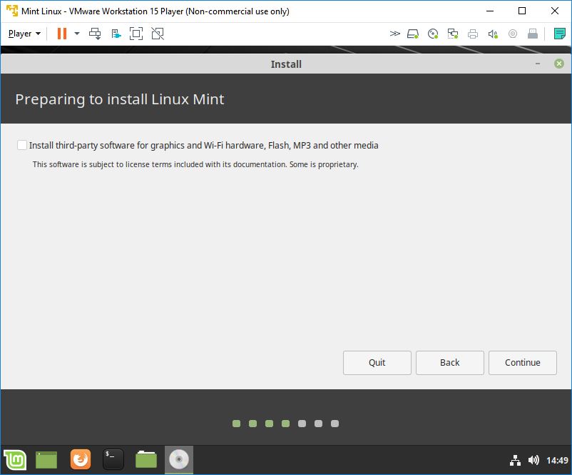Launch Firefox from the panel
This screenshot has height=475, width=572.
pyautogui.click(x=81, y=459)
